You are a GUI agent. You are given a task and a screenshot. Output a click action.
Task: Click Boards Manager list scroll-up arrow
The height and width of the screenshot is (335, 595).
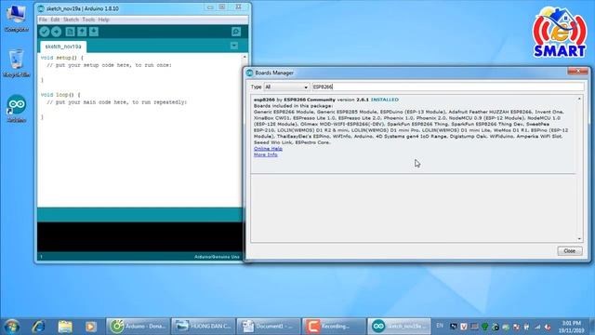pos(579,99)
